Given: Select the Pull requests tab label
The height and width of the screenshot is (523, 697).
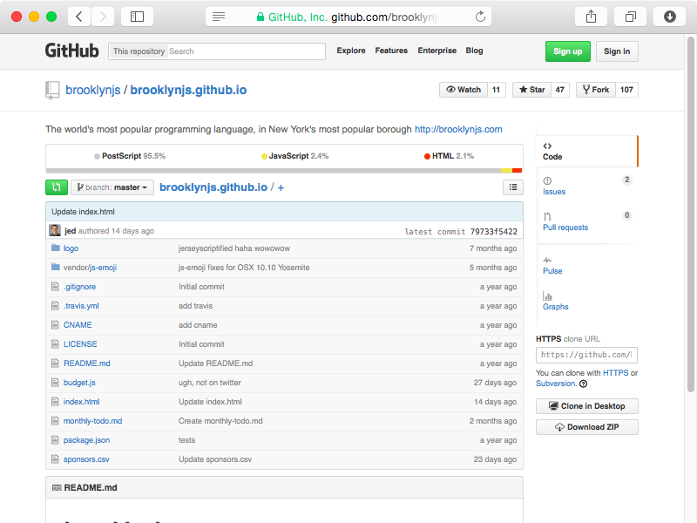Looking at the screenshot, I should [565, 228].
